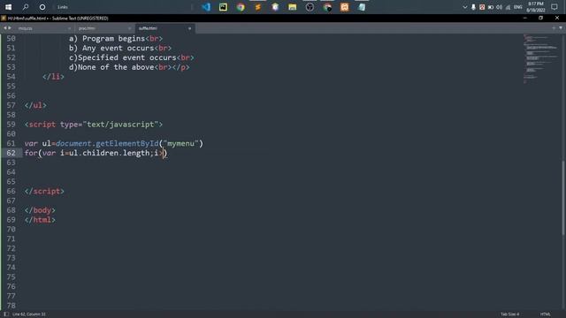Open the dark round OBS-like taskbar icon

310,7
